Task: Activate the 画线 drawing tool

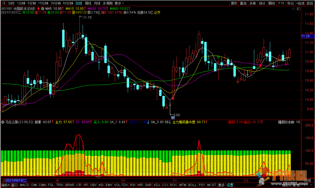Action: point(272,3)
